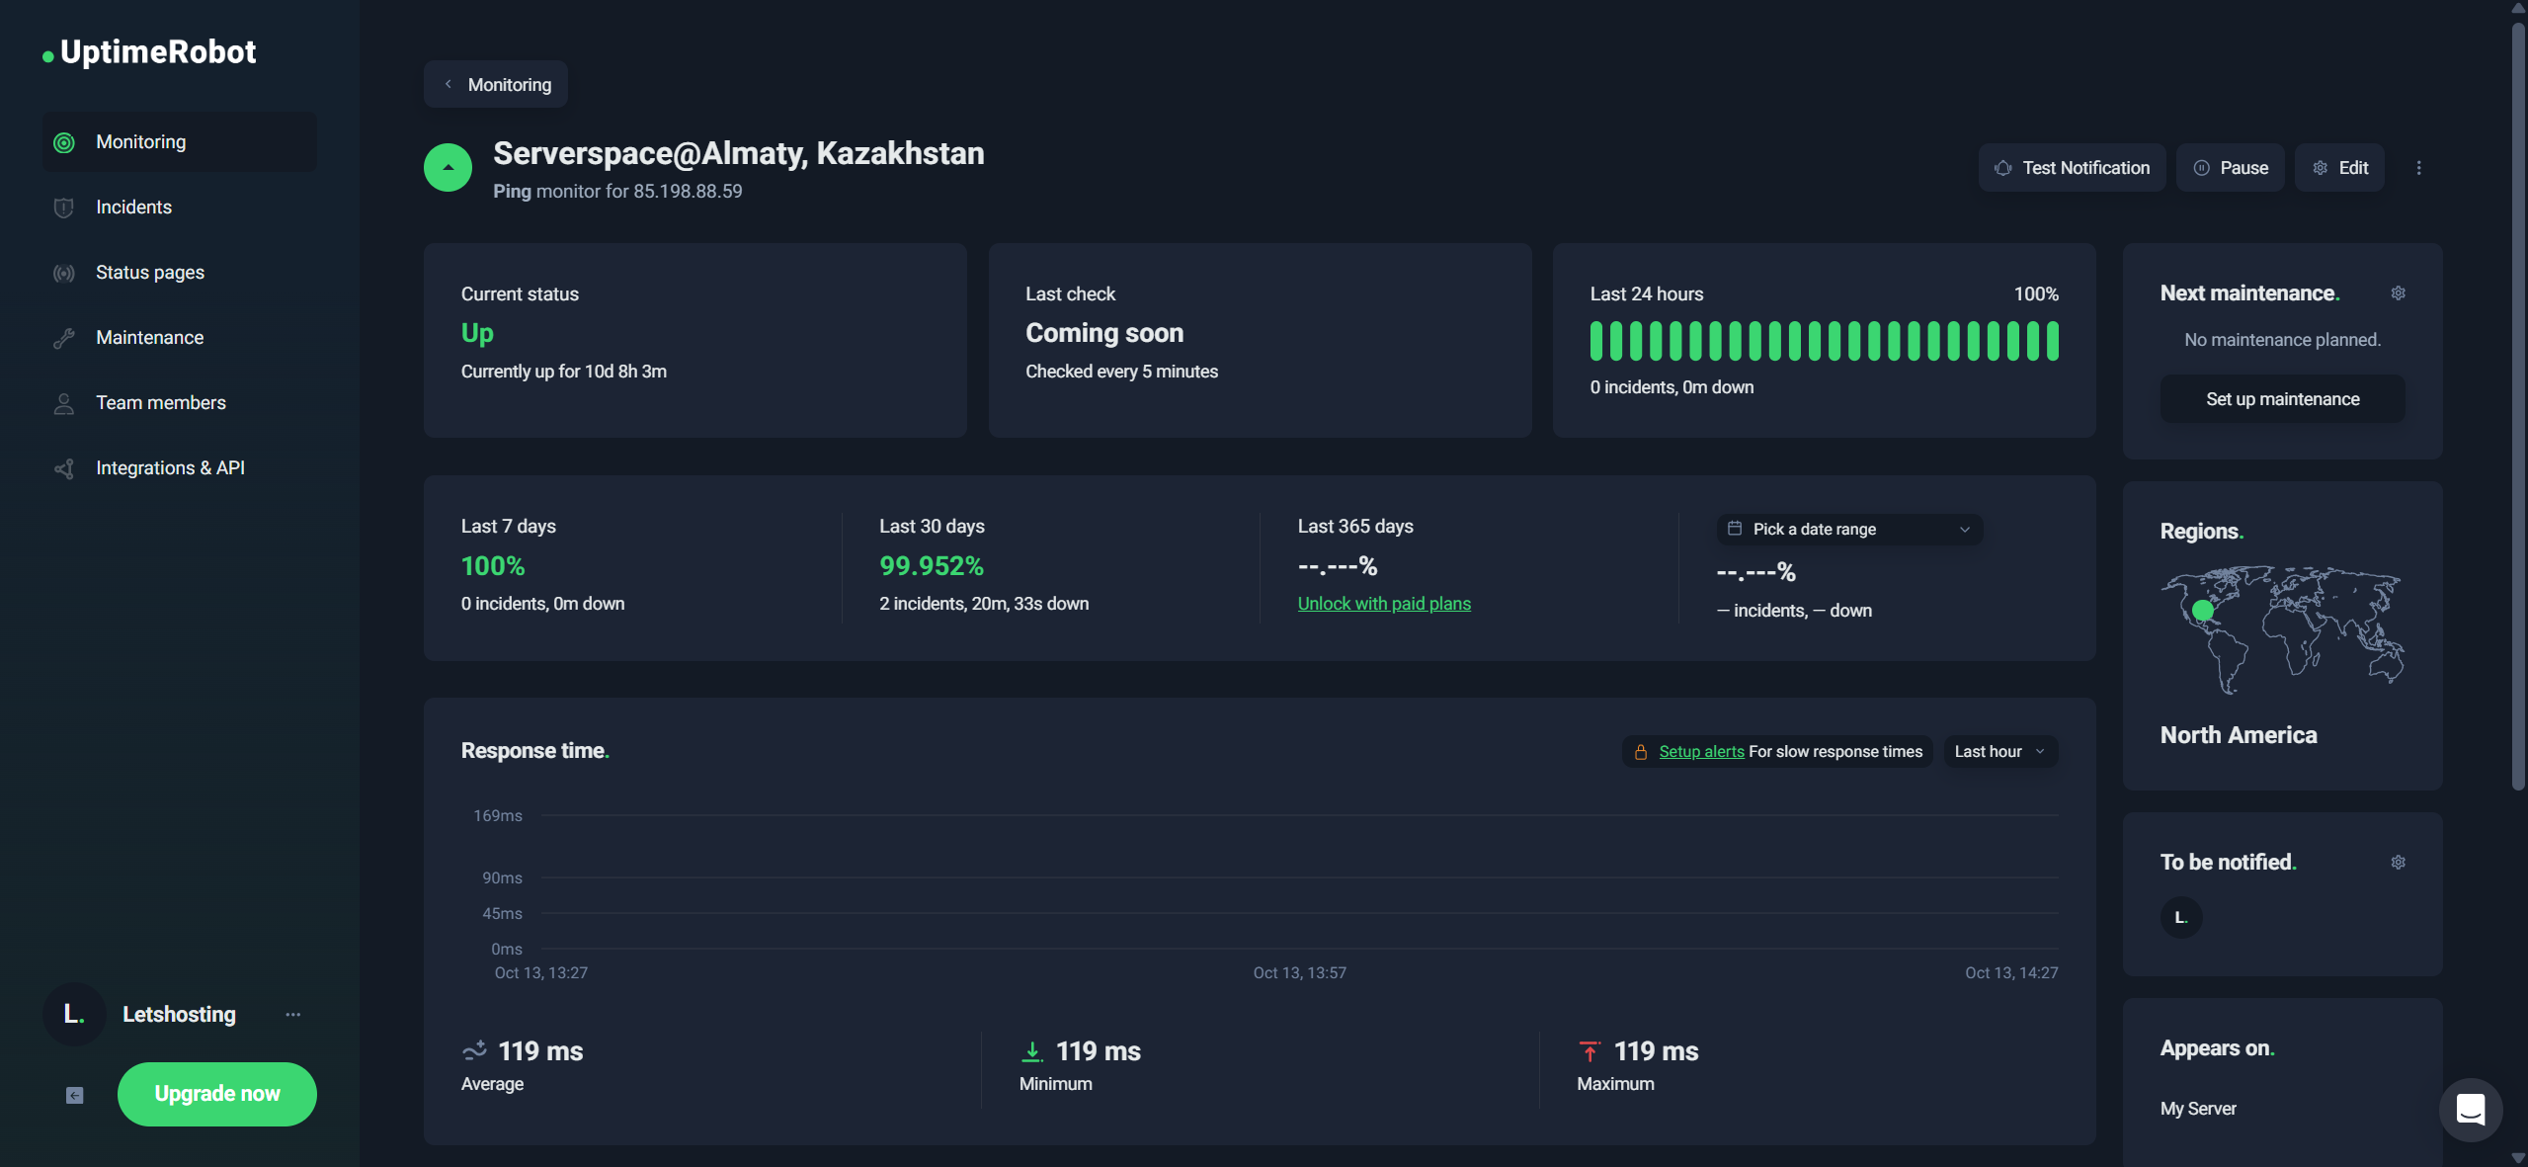Click the world regions map
2528x1167 pixels.
coord(2282,629)
